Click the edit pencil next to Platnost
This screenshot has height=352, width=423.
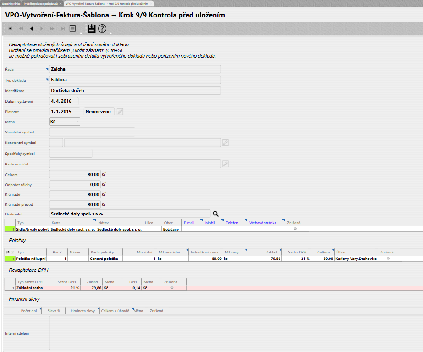(x=120, y=111)
